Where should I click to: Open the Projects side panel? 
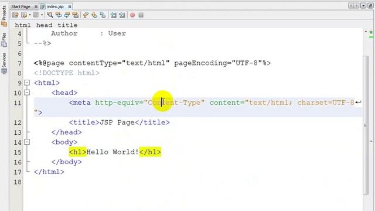pos(4,16)
